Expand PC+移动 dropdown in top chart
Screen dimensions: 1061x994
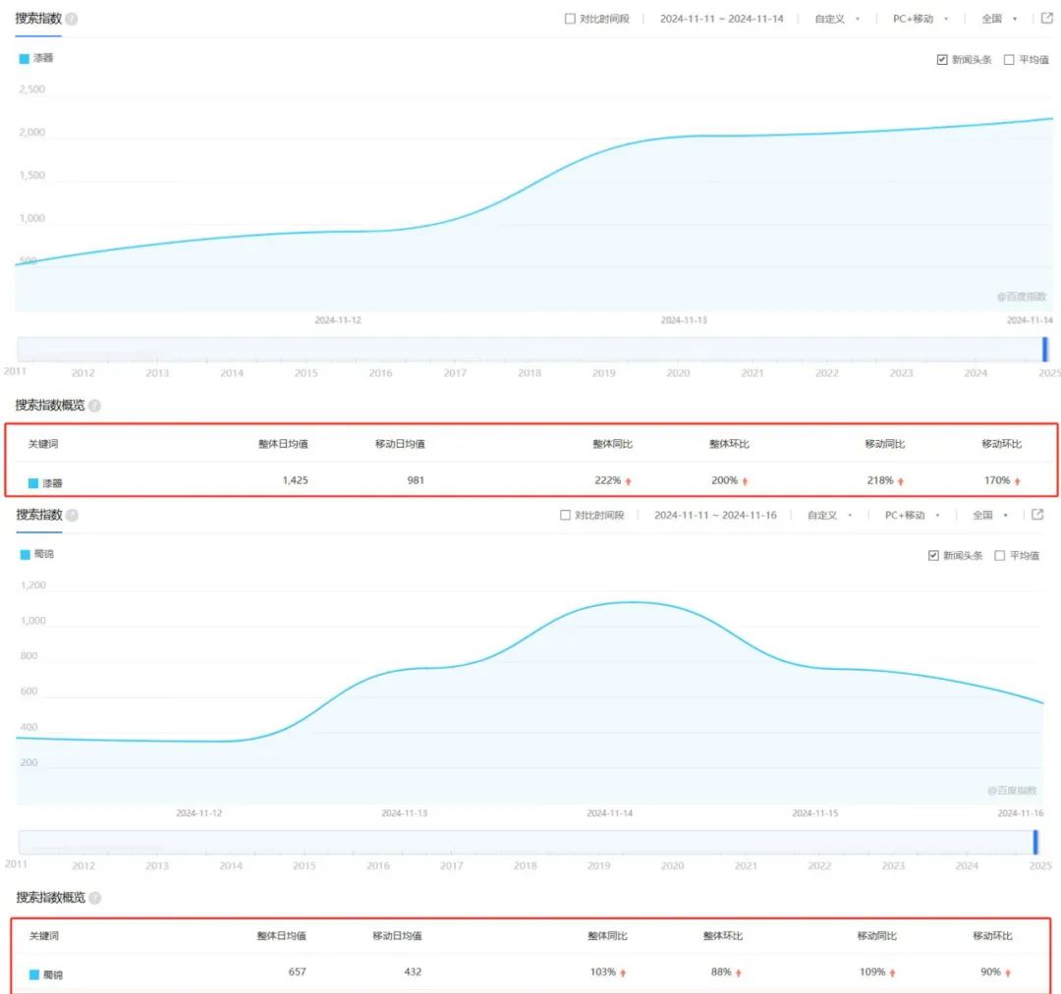(x=921, y=19)
